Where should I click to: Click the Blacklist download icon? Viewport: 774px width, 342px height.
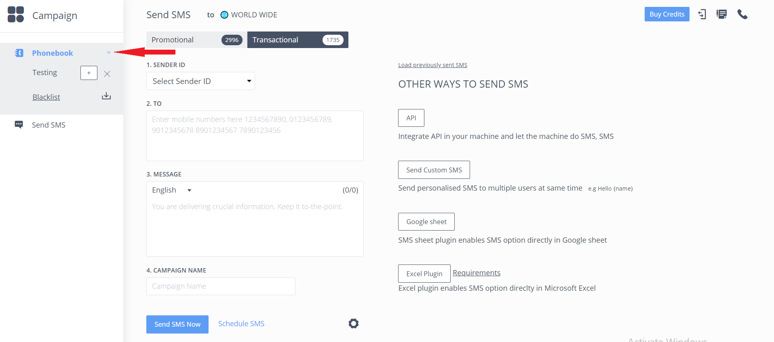tap(106, 96)
